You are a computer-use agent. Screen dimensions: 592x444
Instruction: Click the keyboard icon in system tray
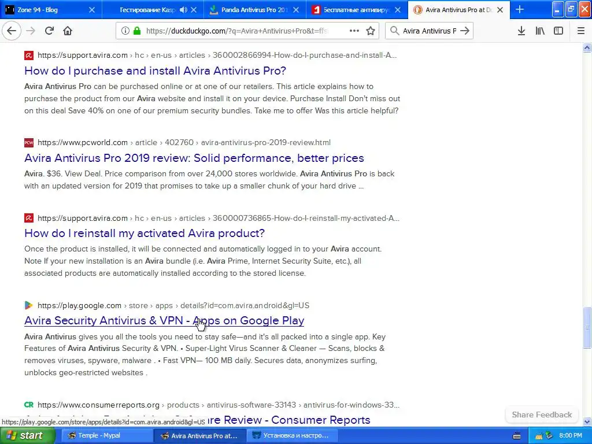(517, 436)
